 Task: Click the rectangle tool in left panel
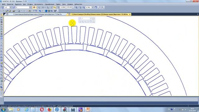[x=2, y=78]
